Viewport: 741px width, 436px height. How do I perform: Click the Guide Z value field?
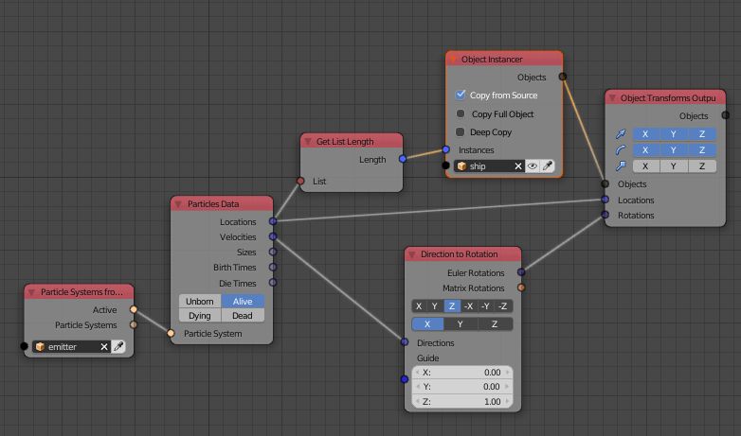[462, 402]
